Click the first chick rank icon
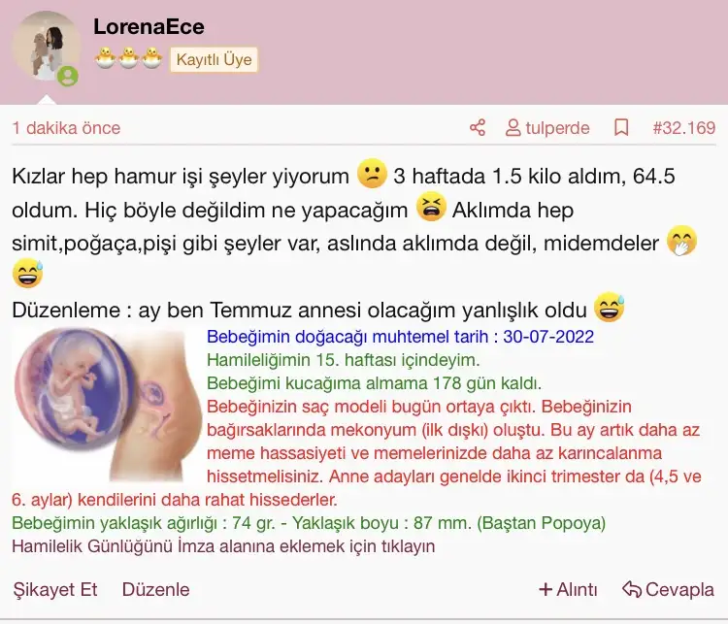This screenshot has height=624, width=728. coord(106,58)
